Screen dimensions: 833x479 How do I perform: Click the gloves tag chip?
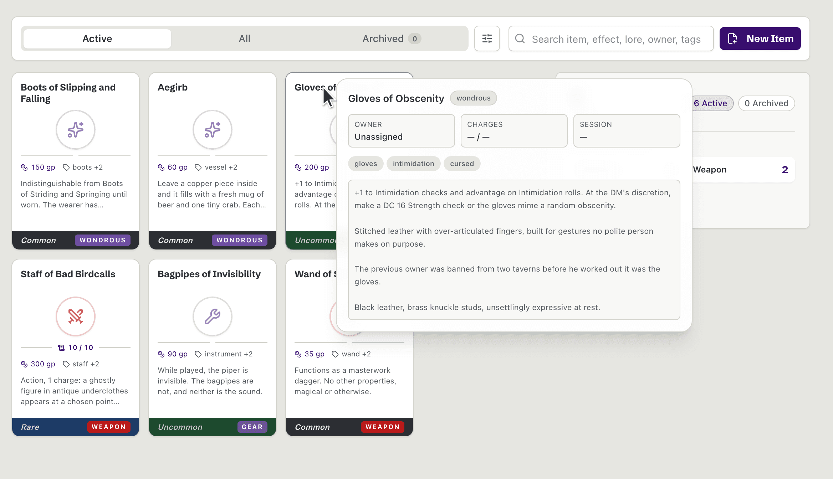click(366, 164)
